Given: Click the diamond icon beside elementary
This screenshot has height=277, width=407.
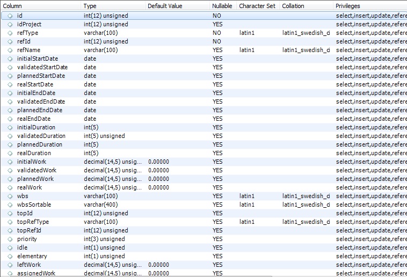Looking at the screenshot, I should click(x=10, y=256).
